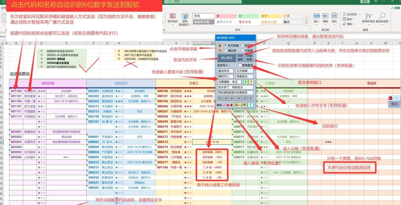Click the 登录 sign-in button
This screenshot has width=401, height=205.
tap(365, 1)
